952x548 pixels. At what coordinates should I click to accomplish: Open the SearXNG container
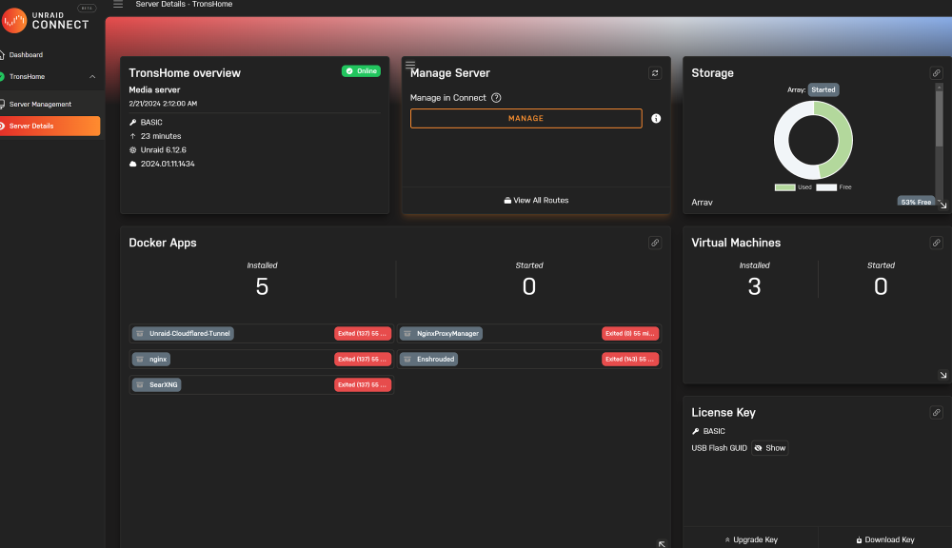[157, 384]
